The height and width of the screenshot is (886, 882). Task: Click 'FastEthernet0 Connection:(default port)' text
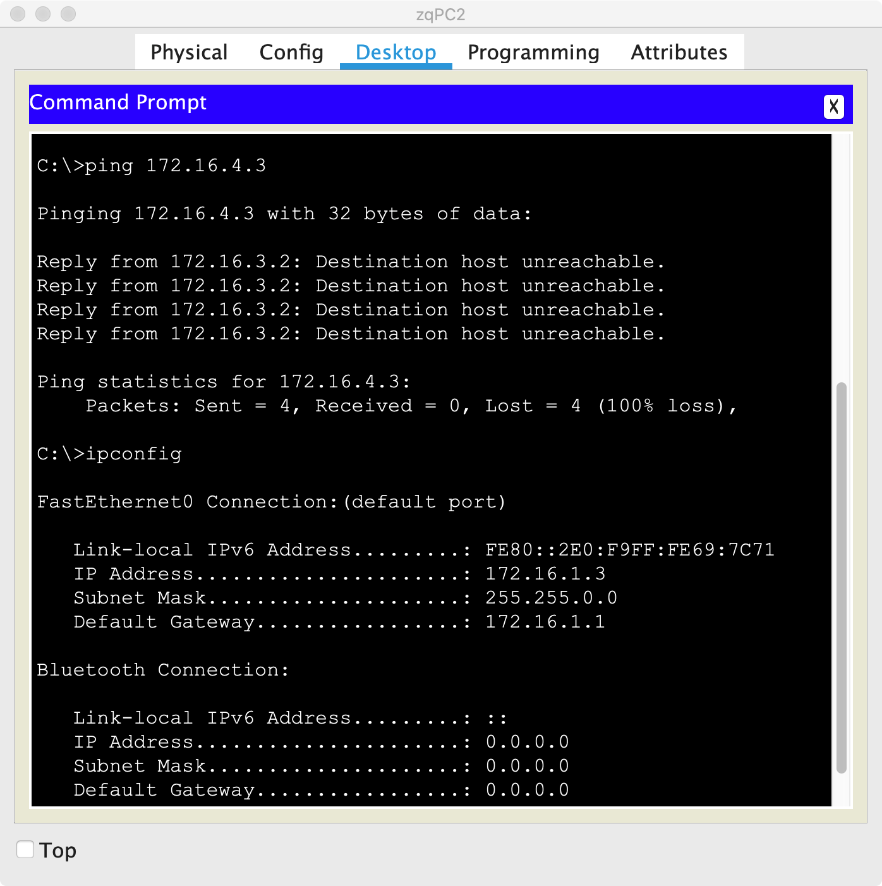[272, 502]
